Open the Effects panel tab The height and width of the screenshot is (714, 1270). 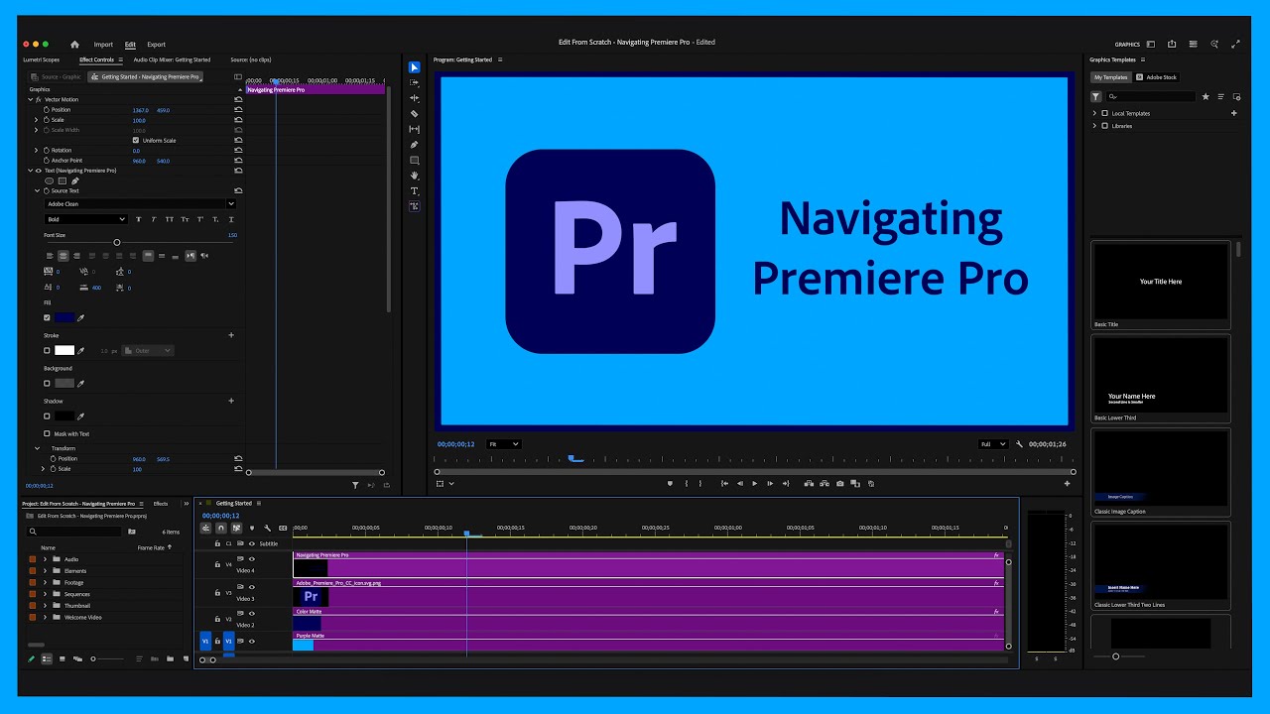click(161, 504)
